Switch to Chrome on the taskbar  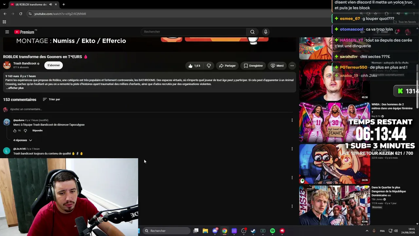(225, 231)
